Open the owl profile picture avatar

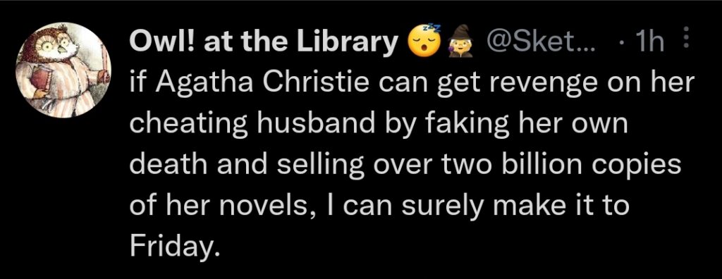point(64,71)
